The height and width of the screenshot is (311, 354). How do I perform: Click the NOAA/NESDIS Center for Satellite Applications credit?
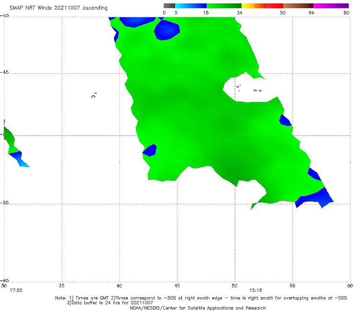[198, 308]
